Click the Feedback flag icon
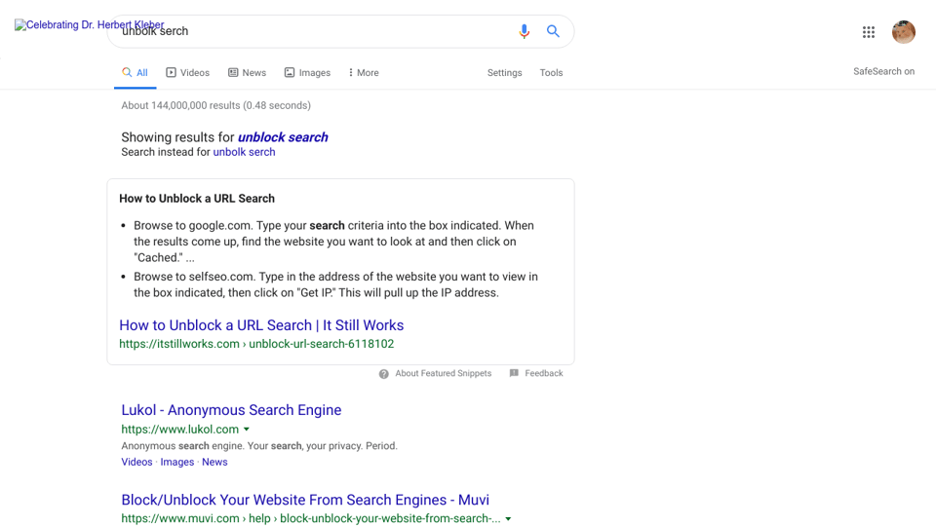 pos(514,373)
